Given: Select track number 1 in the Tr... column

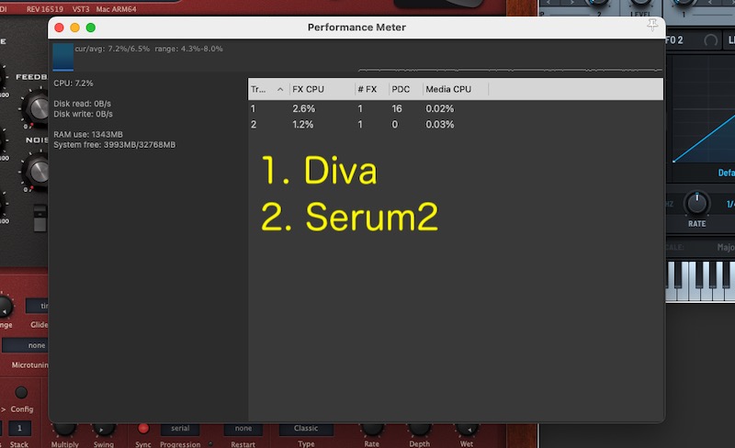Looking at the screenshot, I should coord(254,108).
